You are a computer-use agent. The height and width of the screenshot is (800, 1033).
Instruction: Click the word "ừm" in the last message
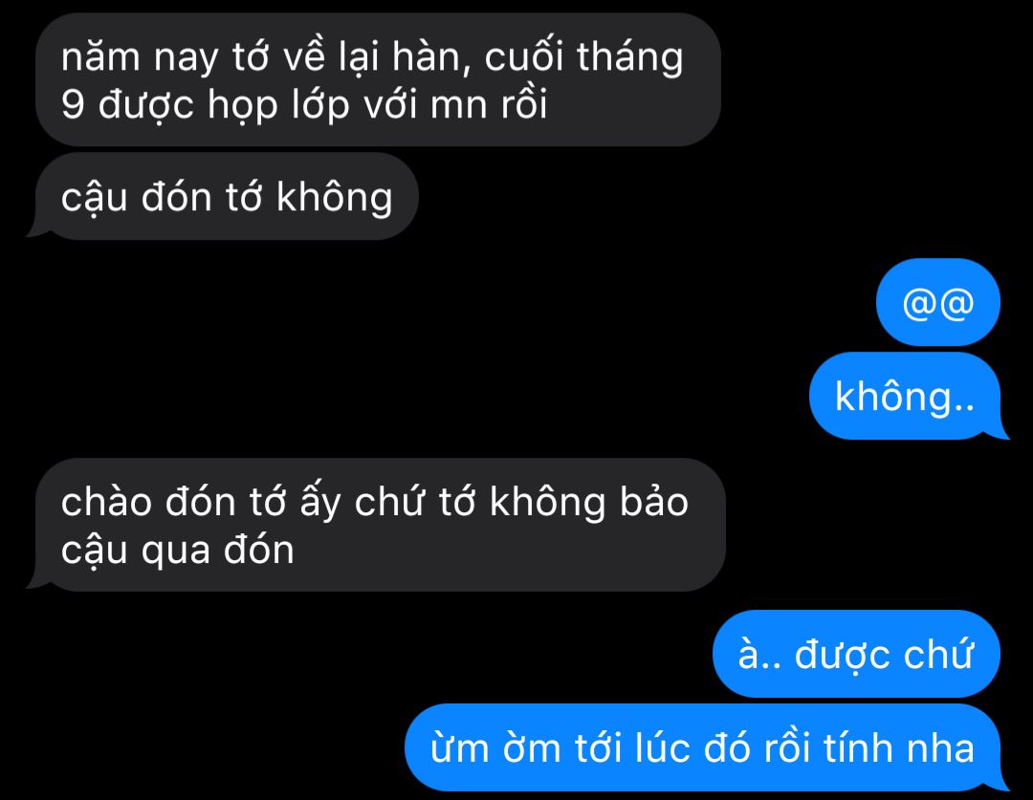(x=460, y=748)
